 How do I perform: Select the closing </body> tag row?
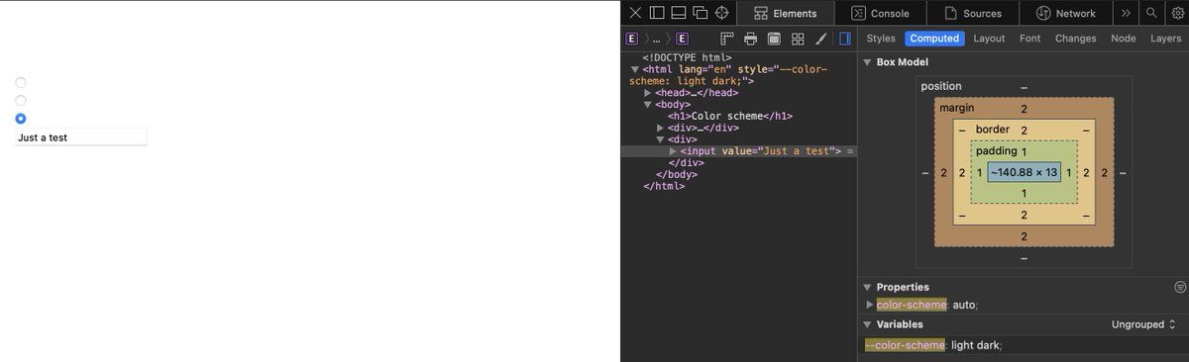738,174
